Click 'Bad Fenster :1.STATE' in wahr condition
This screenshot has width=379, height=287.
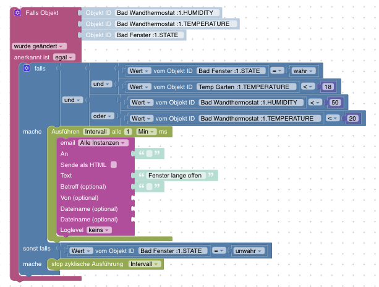click(231, 71)
